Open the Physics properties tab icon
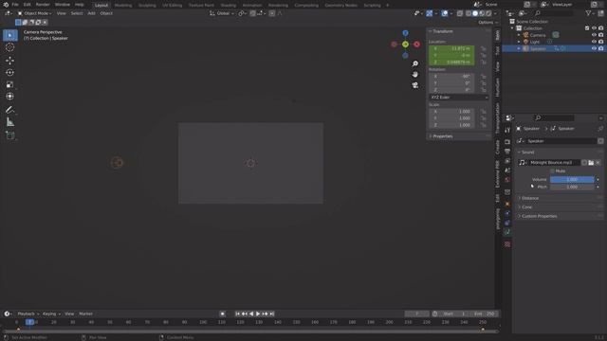The height and width of the screenshot is (341, 607). tap(507, 213)
